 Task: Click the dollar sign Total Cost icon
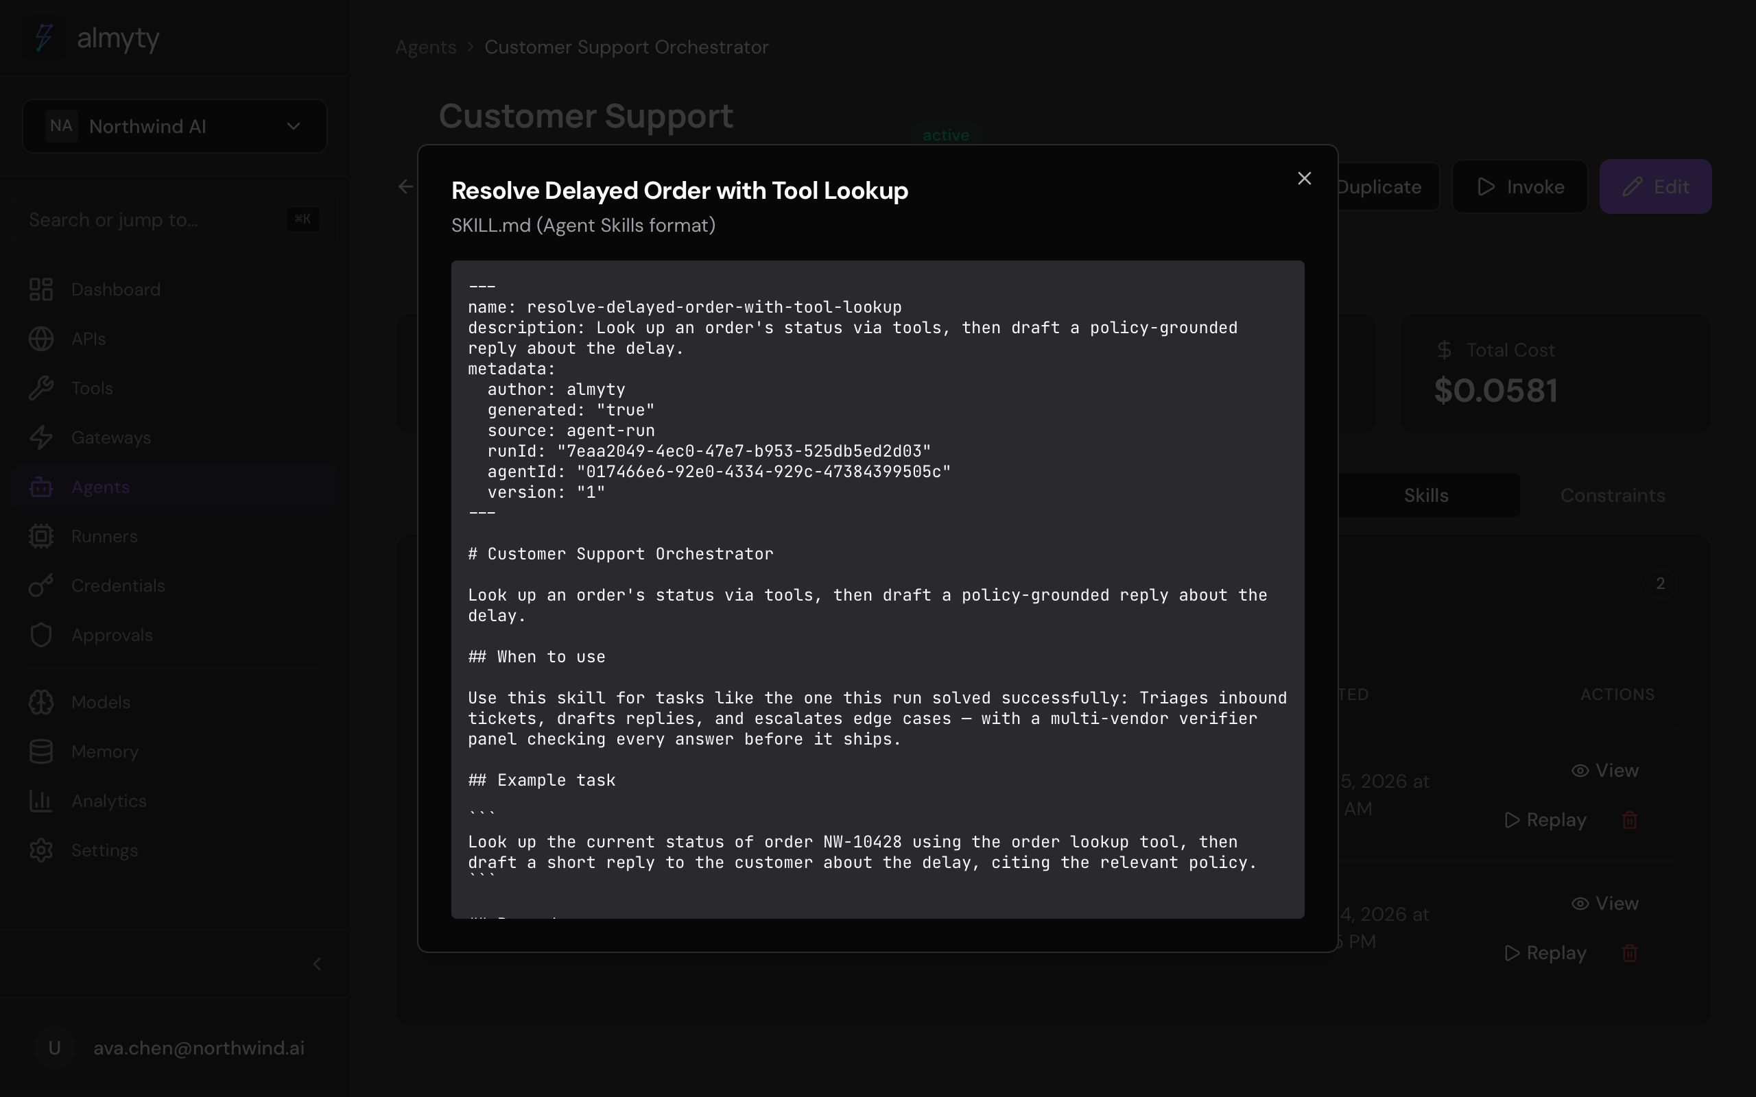coord(1444,350)
